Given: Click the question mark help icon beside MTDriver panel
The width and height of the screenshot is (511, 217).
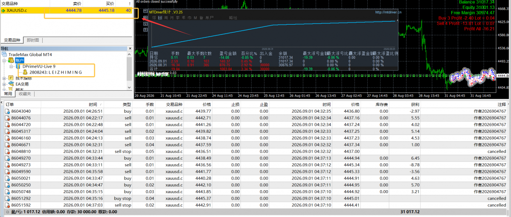Looking at the screenshot, I should pyautogui.click(x=145, y=29).
